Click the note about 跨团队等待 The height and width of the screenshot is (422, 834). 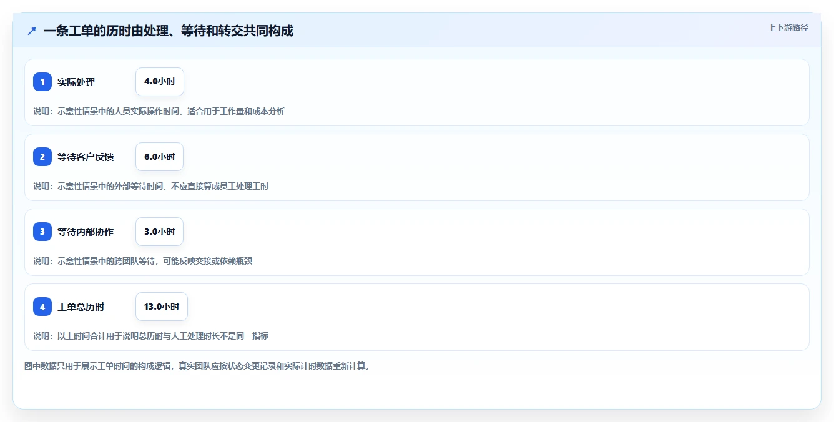tap(142, 261)
